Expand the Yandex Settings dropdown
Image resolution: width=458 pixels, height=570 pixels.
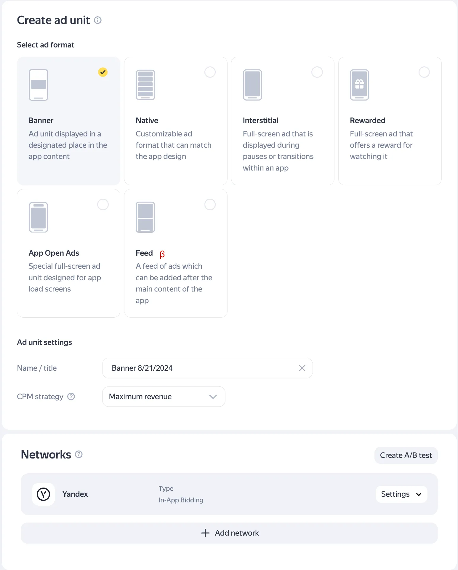[401, 494]
